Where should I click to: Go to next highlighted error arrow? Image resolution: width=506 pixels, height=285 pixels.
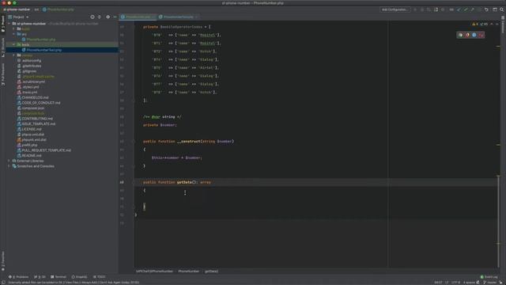(x=497, y=24)
